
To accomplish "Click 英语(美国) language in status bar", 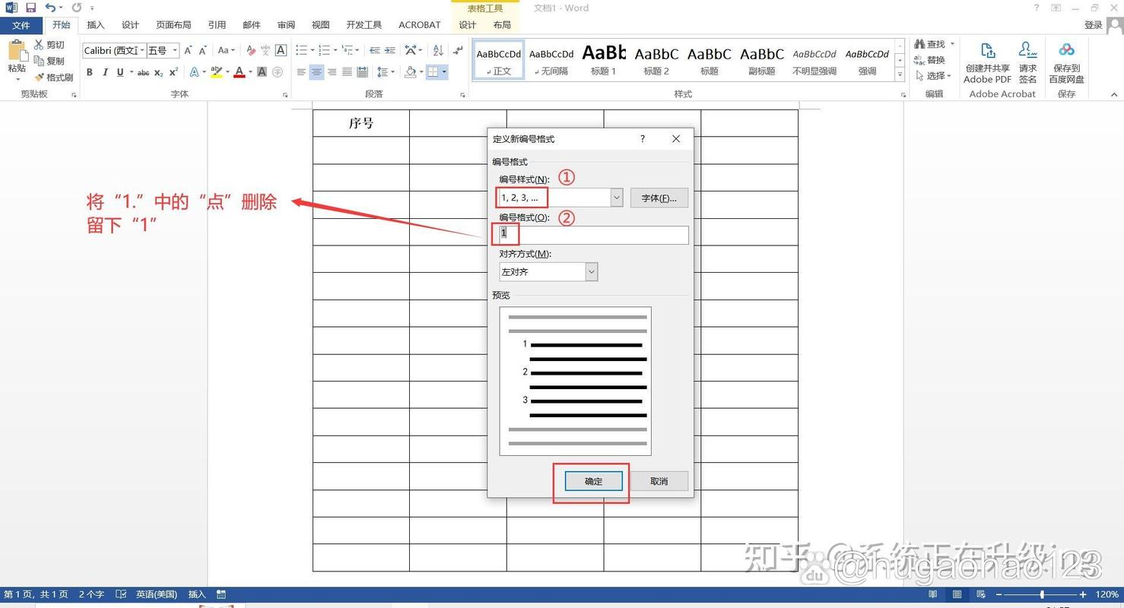I will tap(157, 594).
